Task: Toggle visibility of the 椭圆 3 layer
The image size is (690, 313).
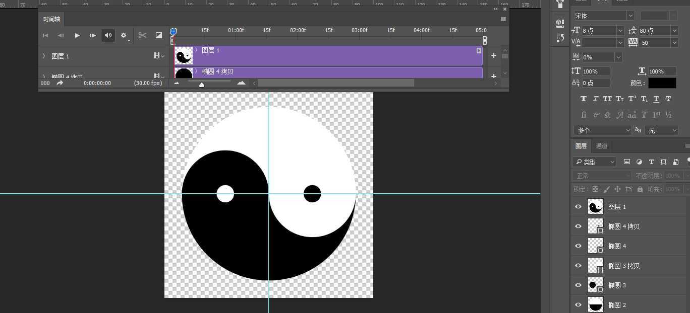Action: coord(579,285)
